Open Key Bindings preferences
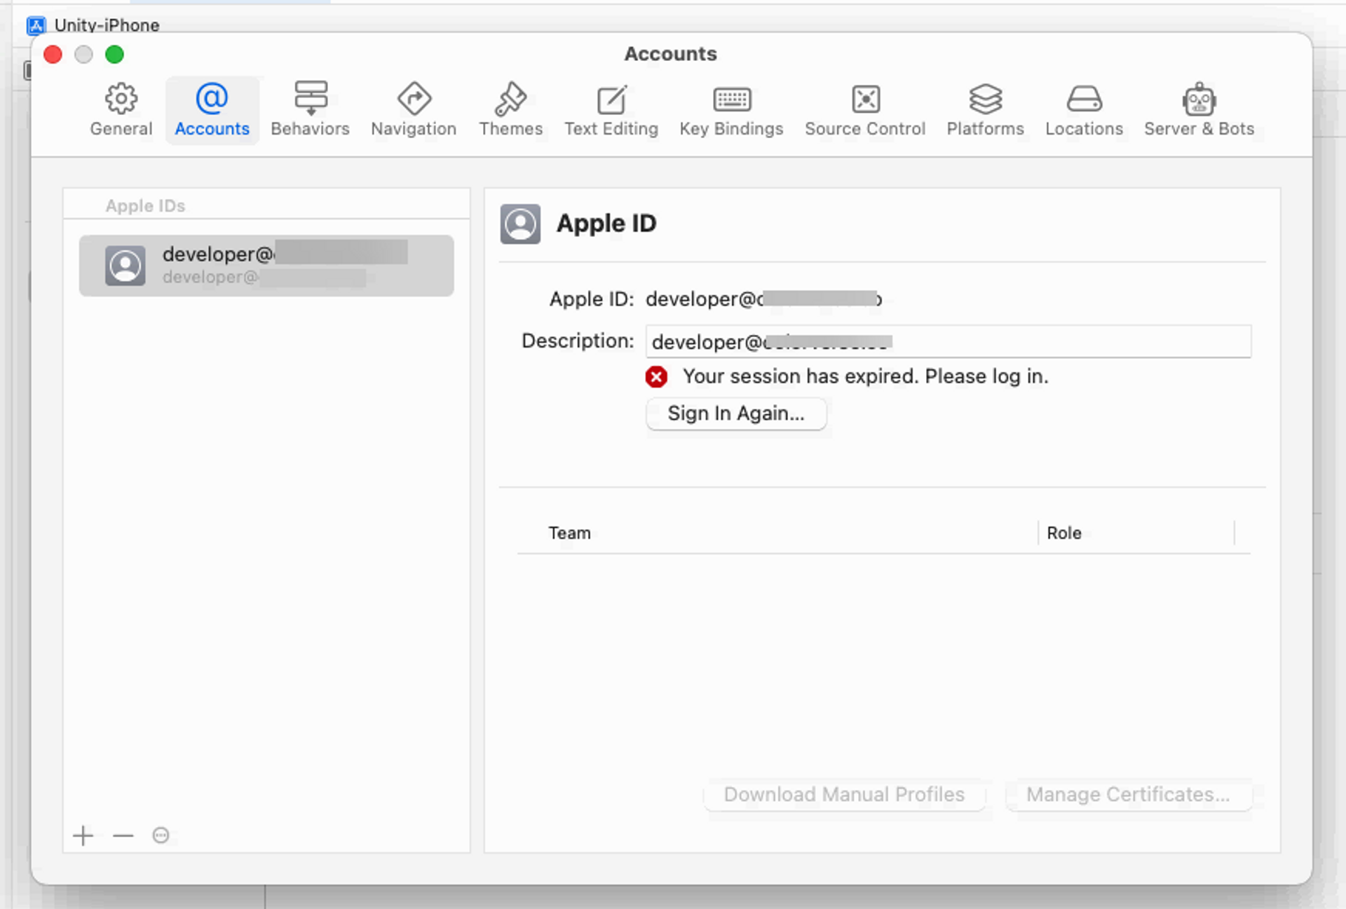1346x909 pixels. (x=731, y=110)
